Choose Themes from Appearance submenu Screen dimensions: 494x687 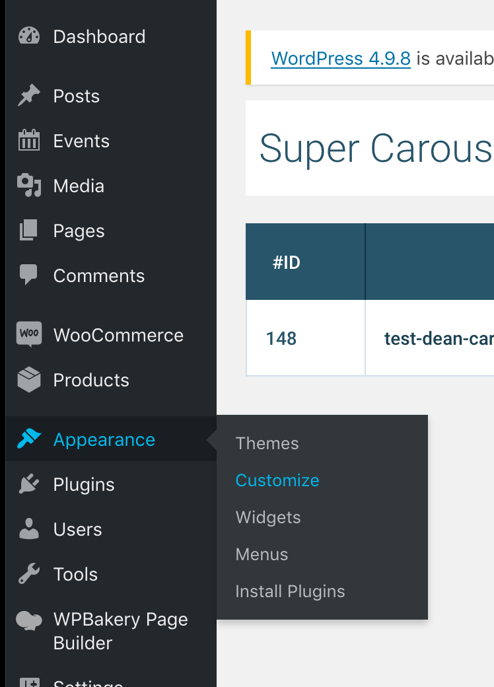[x=267, y=443]
